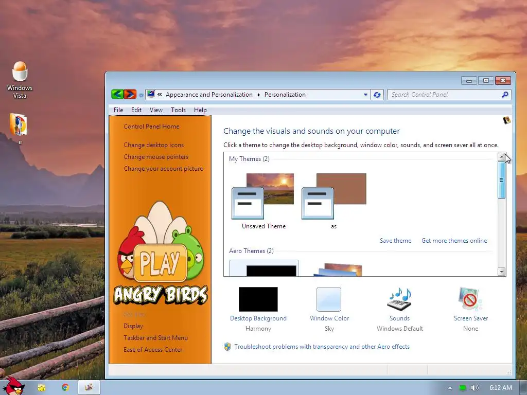
Task: Click Change mouse pointers link
Action: [156, 156]
